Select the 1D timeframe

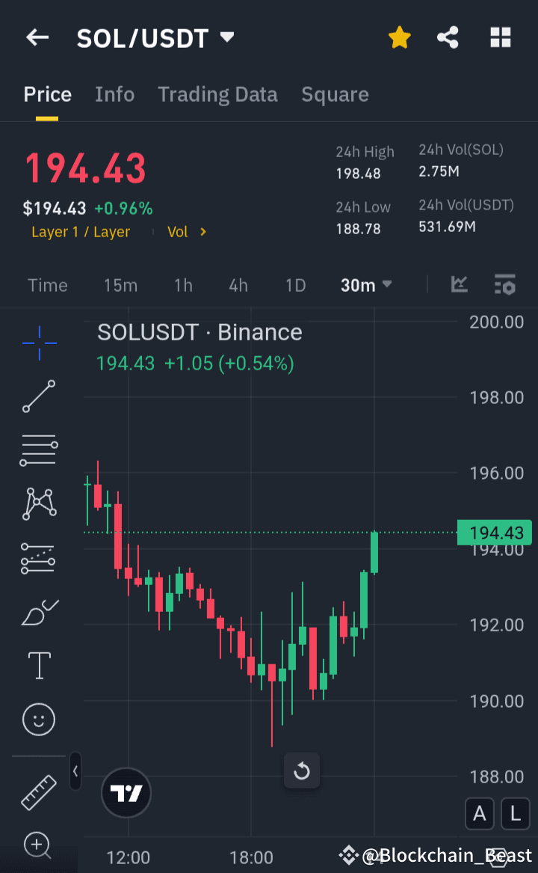(x=295, y=285)
